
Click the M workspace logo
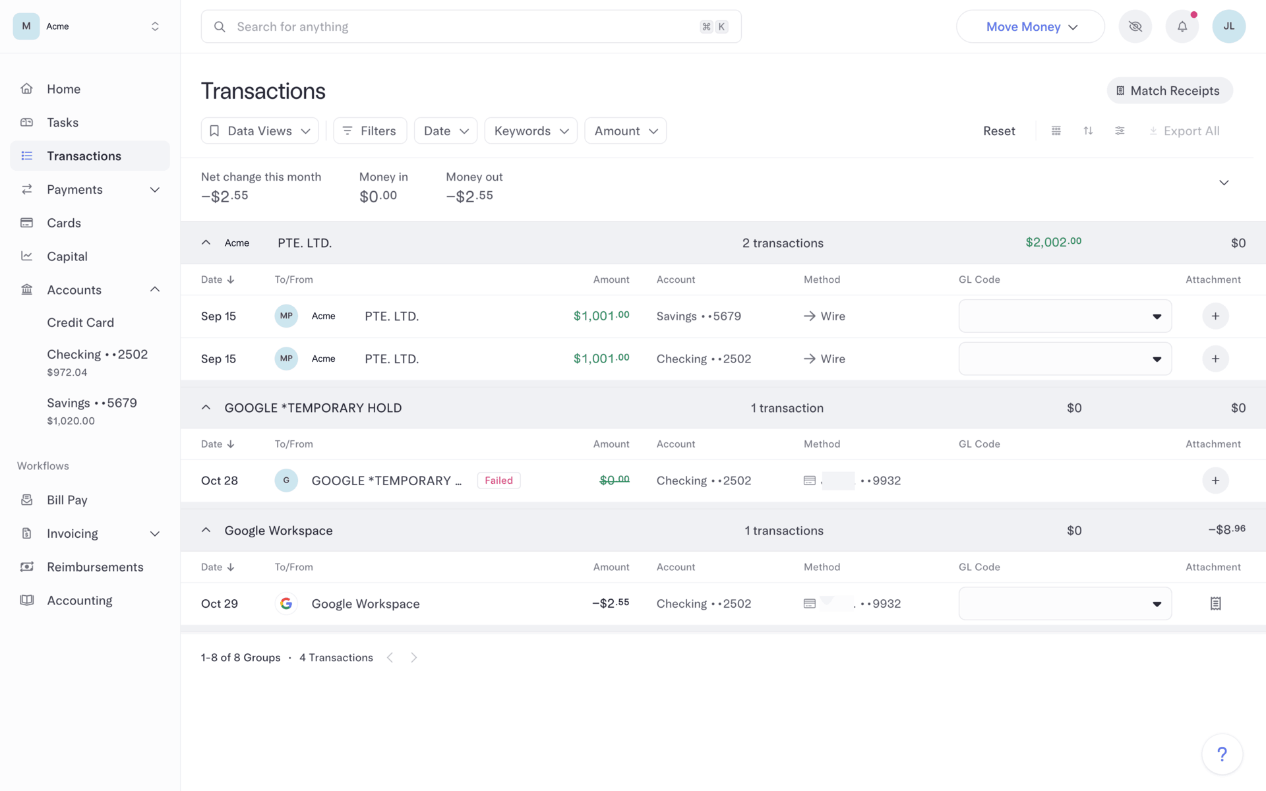[26, 26]
